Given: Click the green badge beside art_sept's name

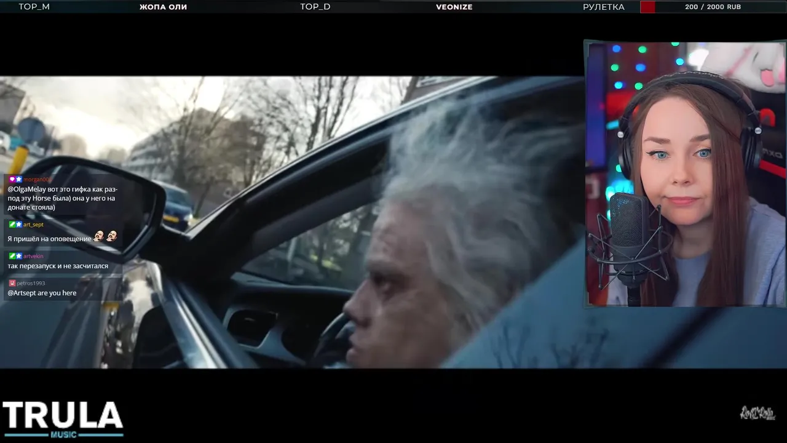Looking at the screenshot, I should coord(12,225).
